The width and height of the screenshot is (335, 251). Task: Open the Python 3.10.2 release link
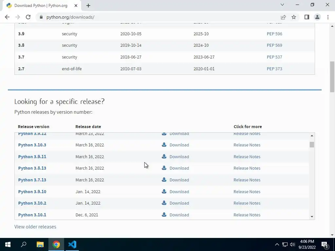click(x=32, y=203)
